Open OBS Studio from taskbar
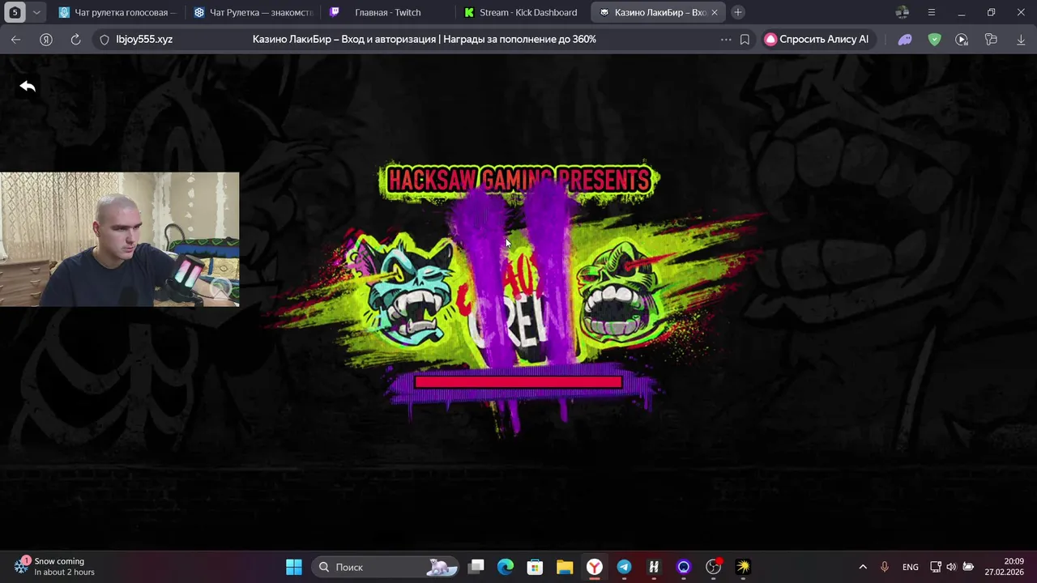 (713, 567)
